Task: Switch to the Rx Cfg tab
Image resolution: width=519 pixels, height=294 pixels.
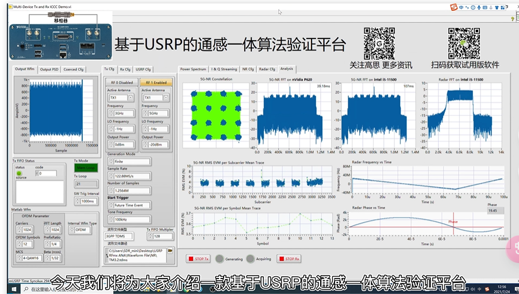Action: [x=125, y=69]
